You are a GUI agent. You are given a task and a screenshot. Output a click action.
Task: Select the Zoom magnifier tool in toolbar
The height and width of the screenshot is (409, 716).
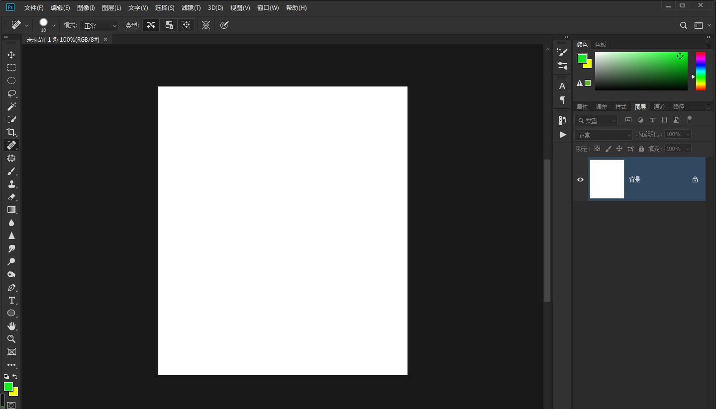tap(11, 339)
